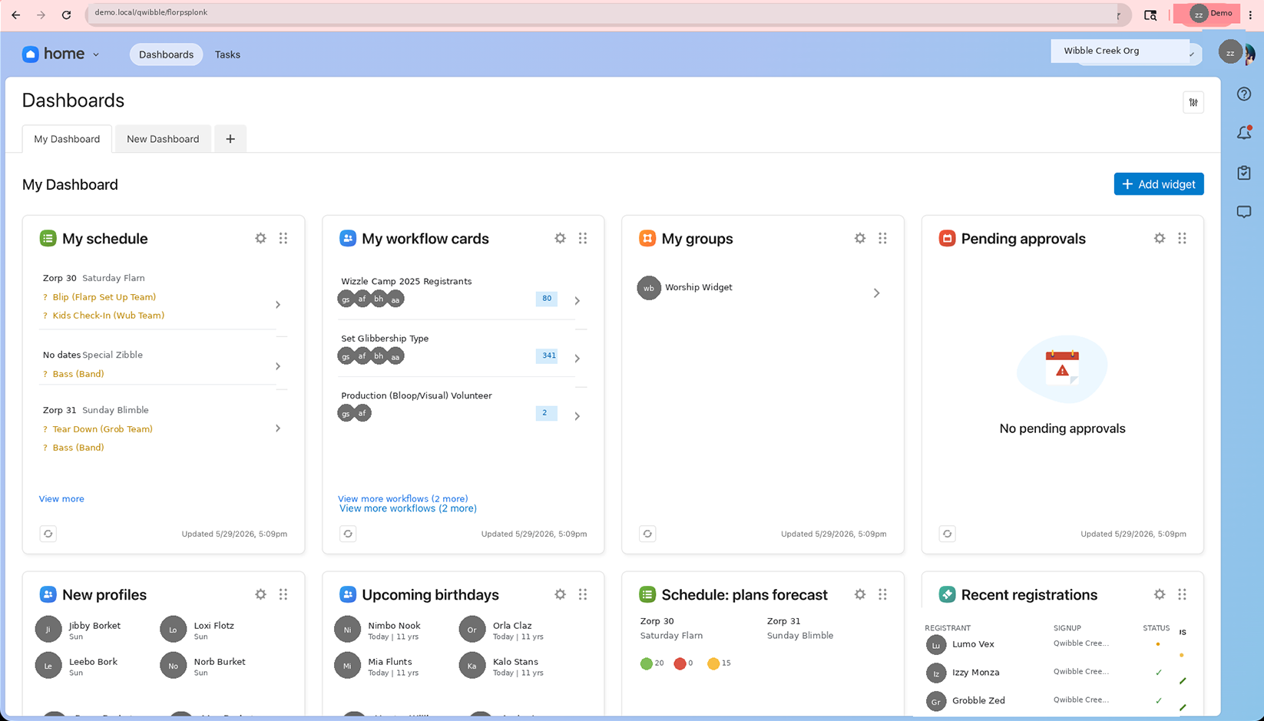
Task: Open Recent registrations settings gear
Action: (1160, 594)
